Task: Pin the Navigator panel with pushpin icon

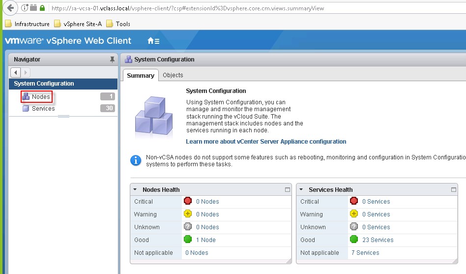Action: pyautogui.click(x=112, y=60)
